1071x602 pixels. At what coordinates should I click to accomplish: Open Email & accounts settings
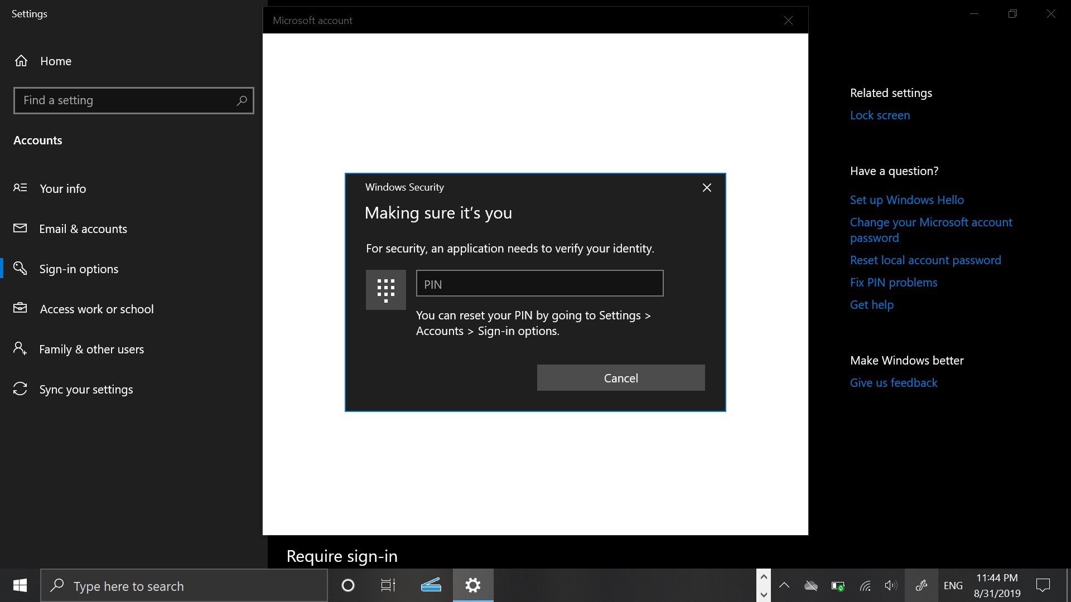83,229
